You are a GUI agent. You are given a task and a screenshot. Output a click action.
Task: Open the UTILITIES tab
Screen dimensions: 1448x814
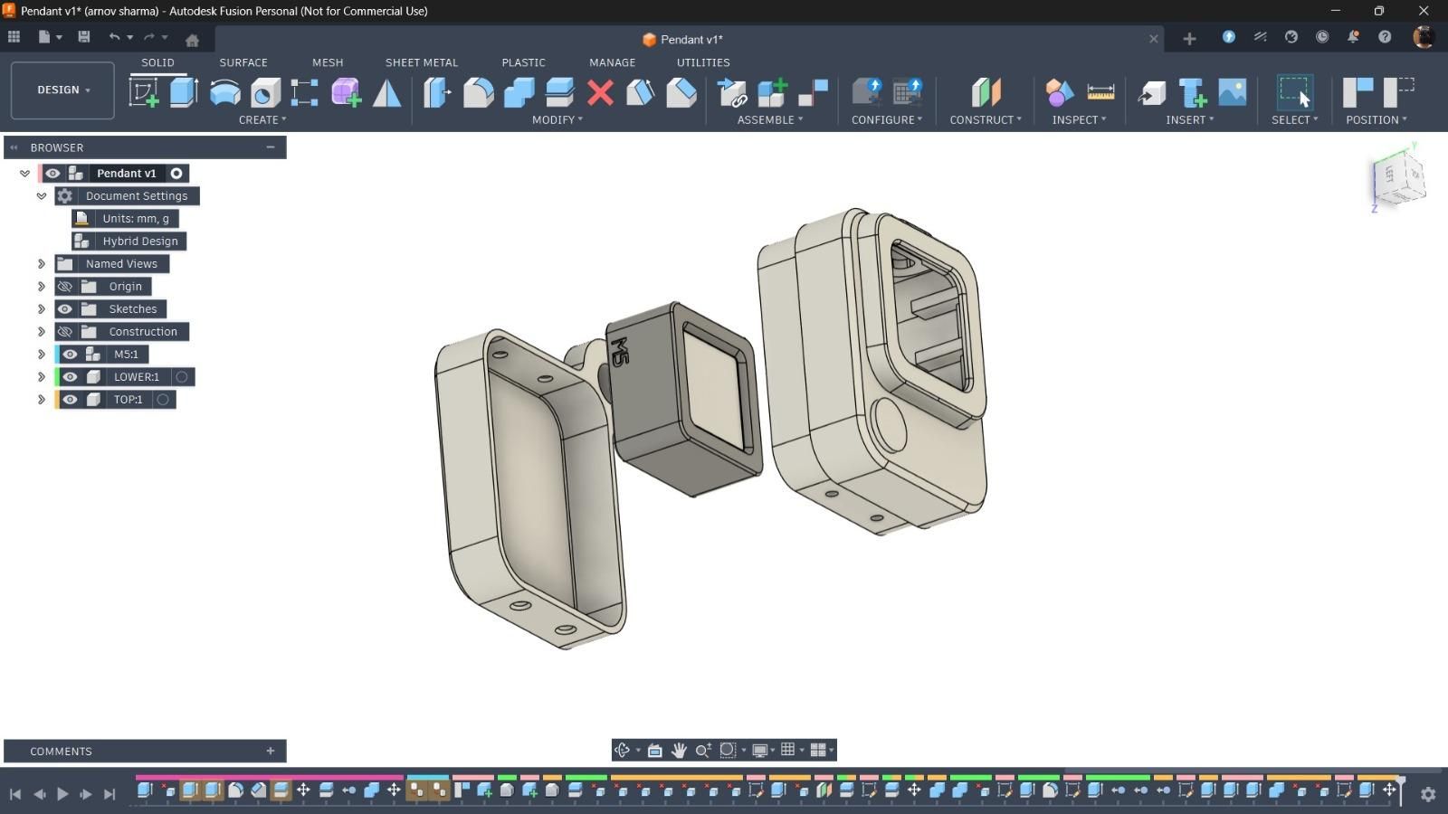pos(703,62)
